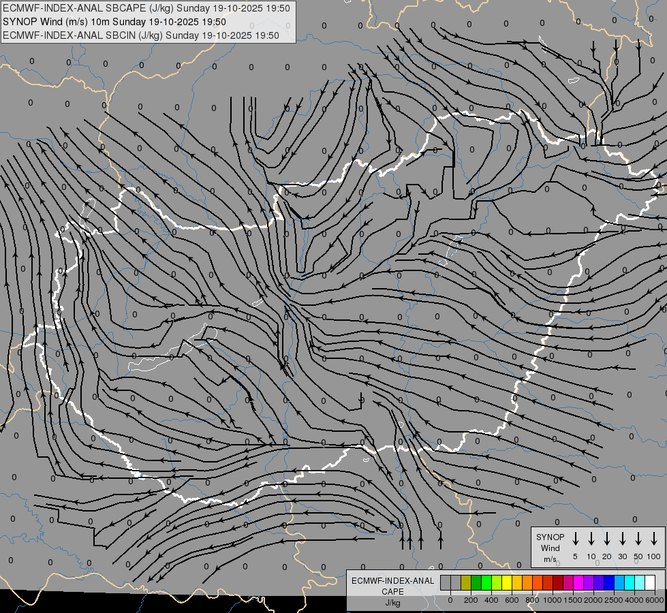Select the gray swatch adjacent to olive swatch
This screenshot has width=667, height=613.
tap(456, 582)
